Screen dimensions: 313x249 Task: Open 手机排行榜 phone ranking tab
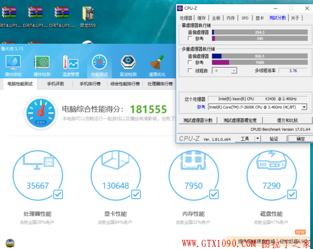tap(90, 84)
